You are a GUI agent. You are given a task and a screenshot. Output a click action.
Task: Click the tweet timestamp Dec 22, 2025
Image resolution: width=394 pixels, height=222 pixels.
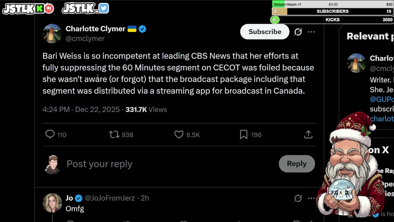pyautogui.click(x=97, y=109)
